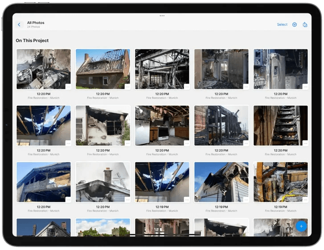Viewport: 324px width, 250px height.
Task: Open options on burned garage debris photo
Action: [x=68, y=87]
